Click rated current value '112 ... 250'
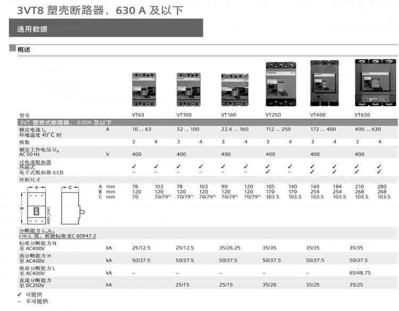 click(278, 129)
